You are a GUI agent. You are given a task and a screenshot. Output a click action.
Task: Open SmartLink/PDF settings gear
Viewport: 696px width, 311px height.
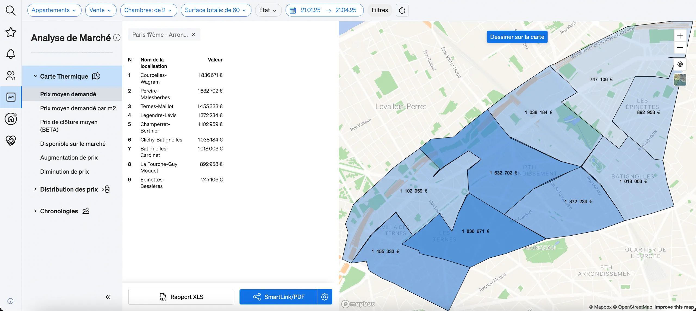pos(325,297)
